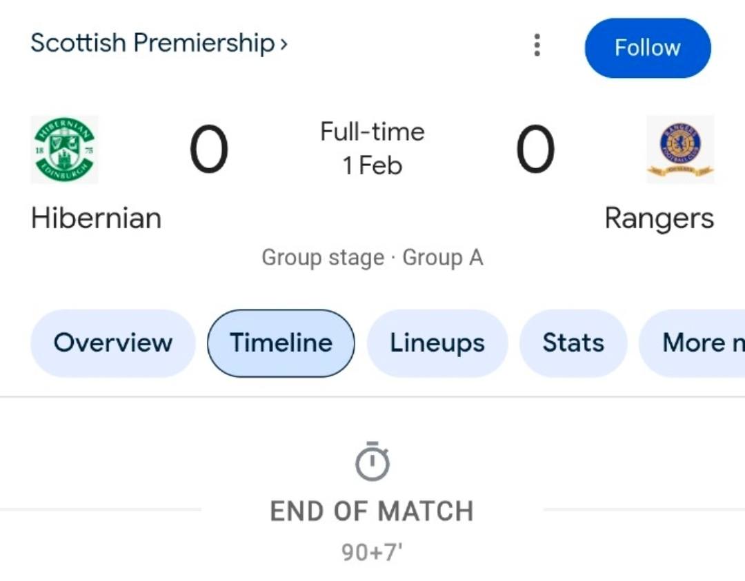Switch to the Overview tab

coord(113,343)
